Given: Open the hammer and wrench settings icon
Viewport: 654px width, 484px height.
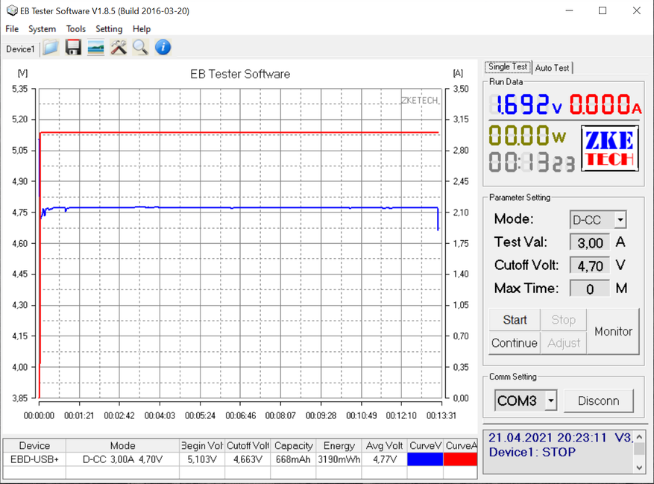Looking at the screenshot, I should [118, 48].
